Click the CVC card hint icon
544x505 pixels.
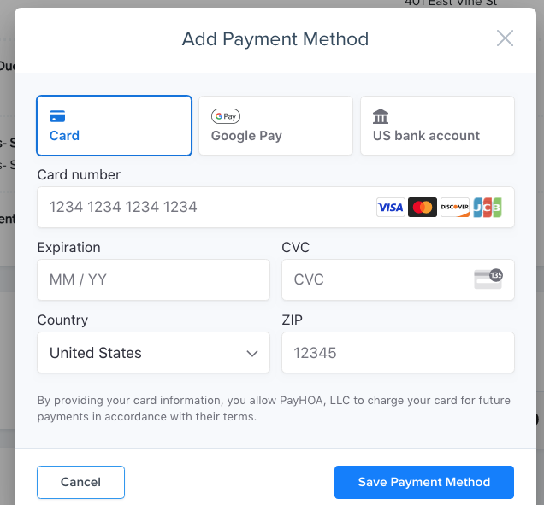coord(488,279)
